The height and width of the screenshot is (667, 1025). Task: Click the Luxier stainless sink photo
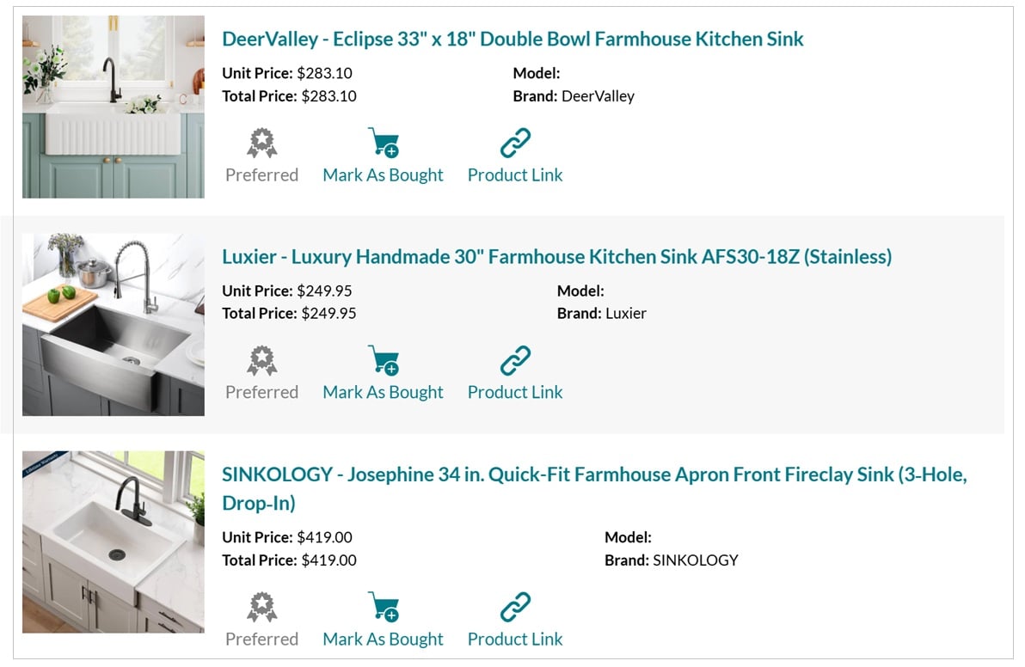click(113, 324)
